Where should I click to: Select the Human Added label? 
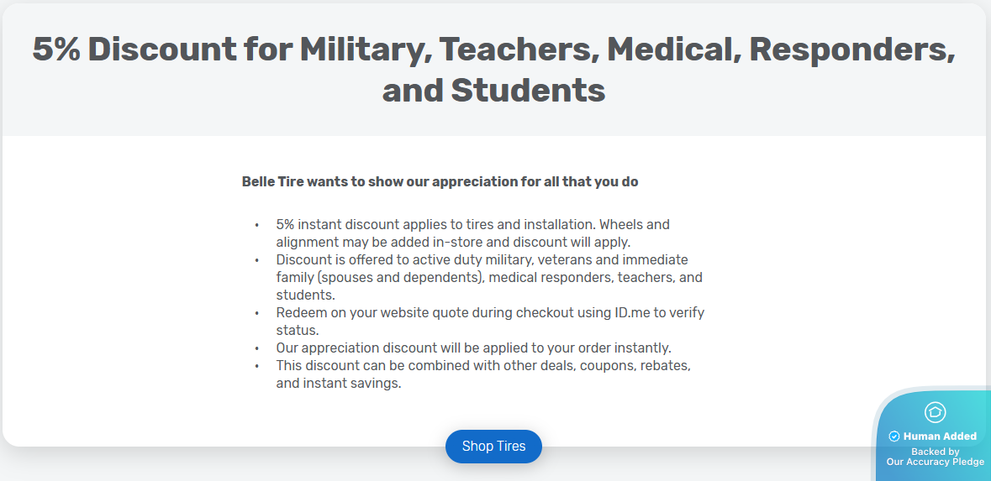pyautogui.click(x=940, y=437)
